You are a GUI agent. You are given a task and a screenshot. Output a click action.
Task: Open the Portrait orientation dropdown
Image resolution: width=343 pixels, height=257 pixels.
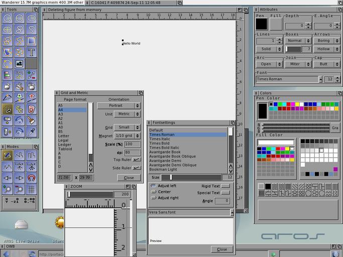(x=119, y=106)
